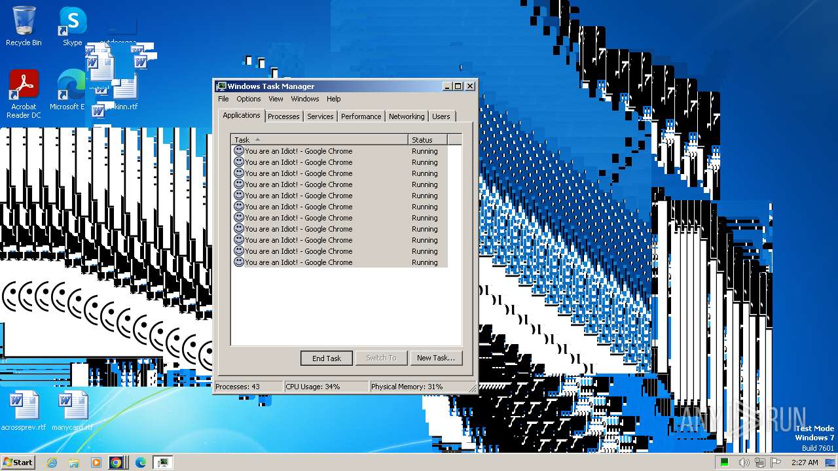Click the 'Processes: 43' status text
Viewport: 838px width, 471px height.
click(x=238, y=387)
